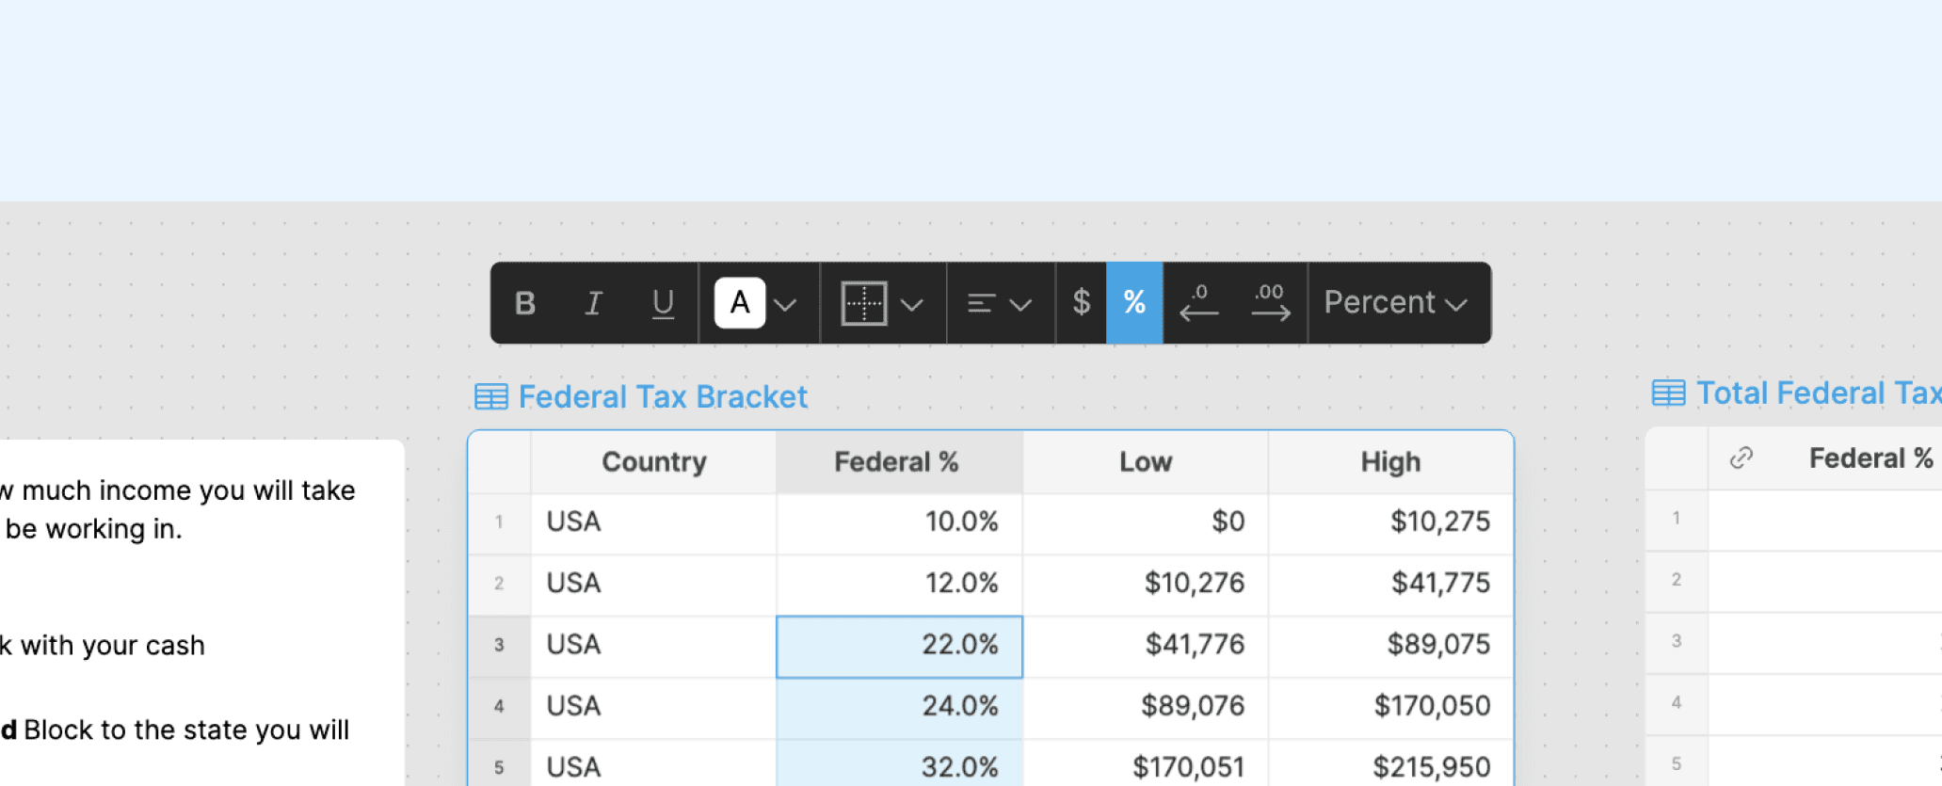Click the text alignment icon
Viewport: 1942px width, 786px height.
click(982, 303)
